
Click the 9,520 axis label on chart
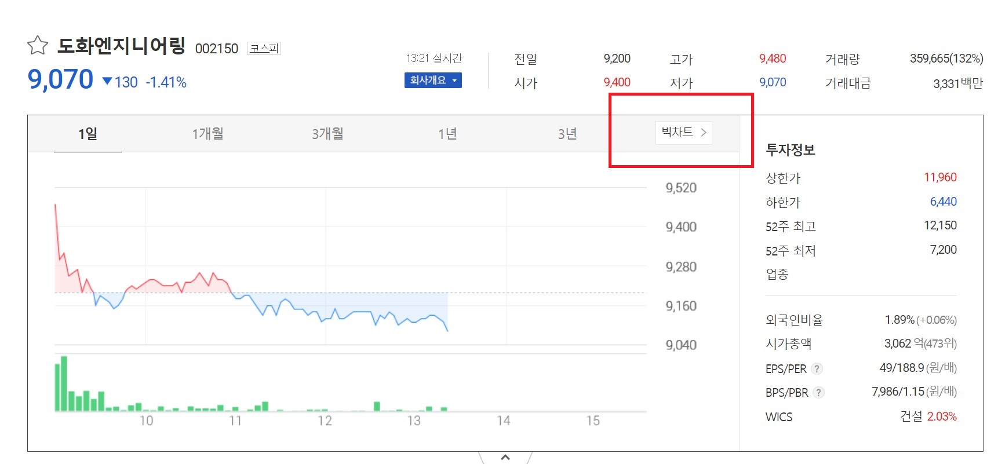coord(681,188)
